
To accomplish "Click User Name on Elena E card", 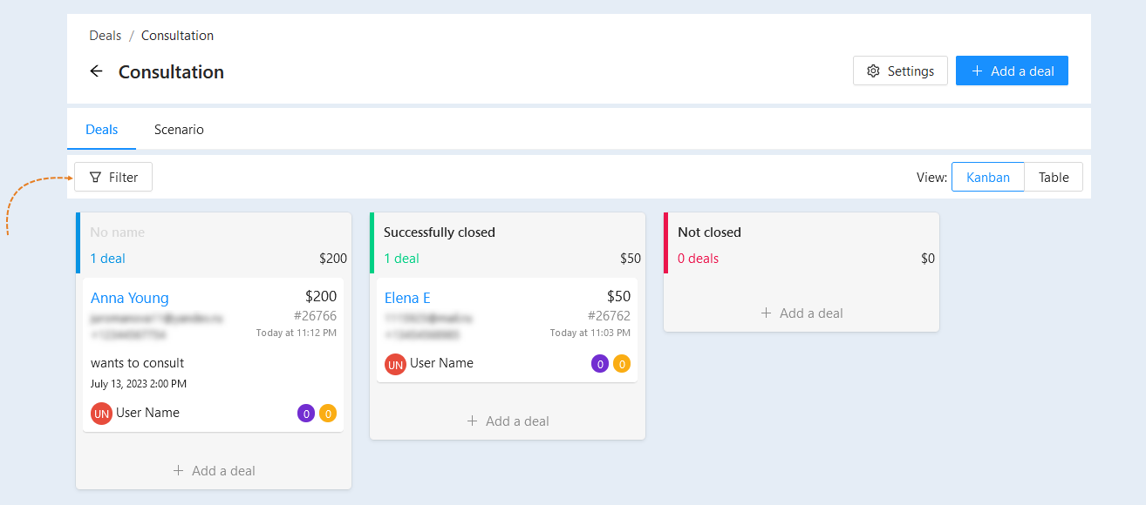I will click(441, 363).
